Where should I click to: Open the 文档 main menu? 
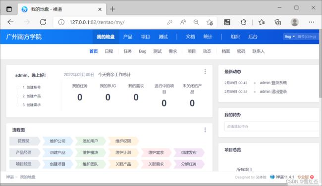click(190, 37)
